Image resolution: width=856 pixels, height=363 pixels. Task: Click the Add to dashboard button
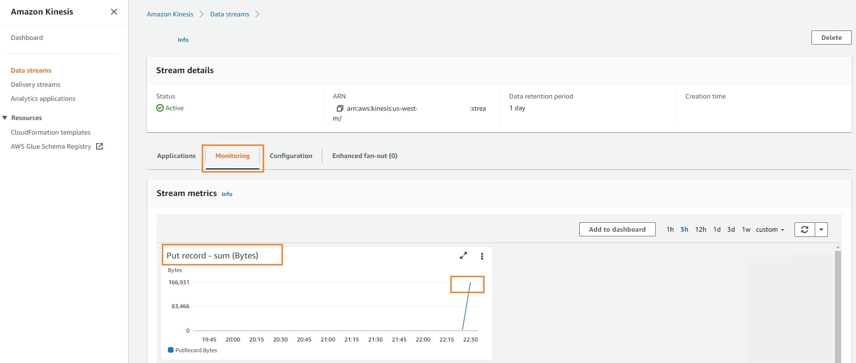[x=617, y=229]
